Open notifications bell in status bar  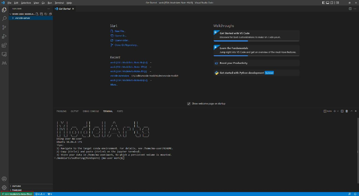pos(355,194)
